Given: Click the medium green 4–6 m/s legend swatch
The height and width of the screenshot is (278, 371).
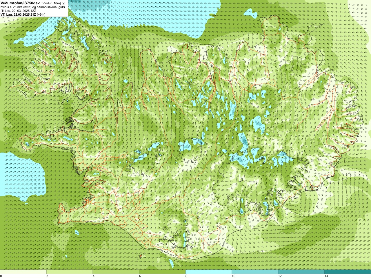Looking at the screenshot, I should point(116,272).
